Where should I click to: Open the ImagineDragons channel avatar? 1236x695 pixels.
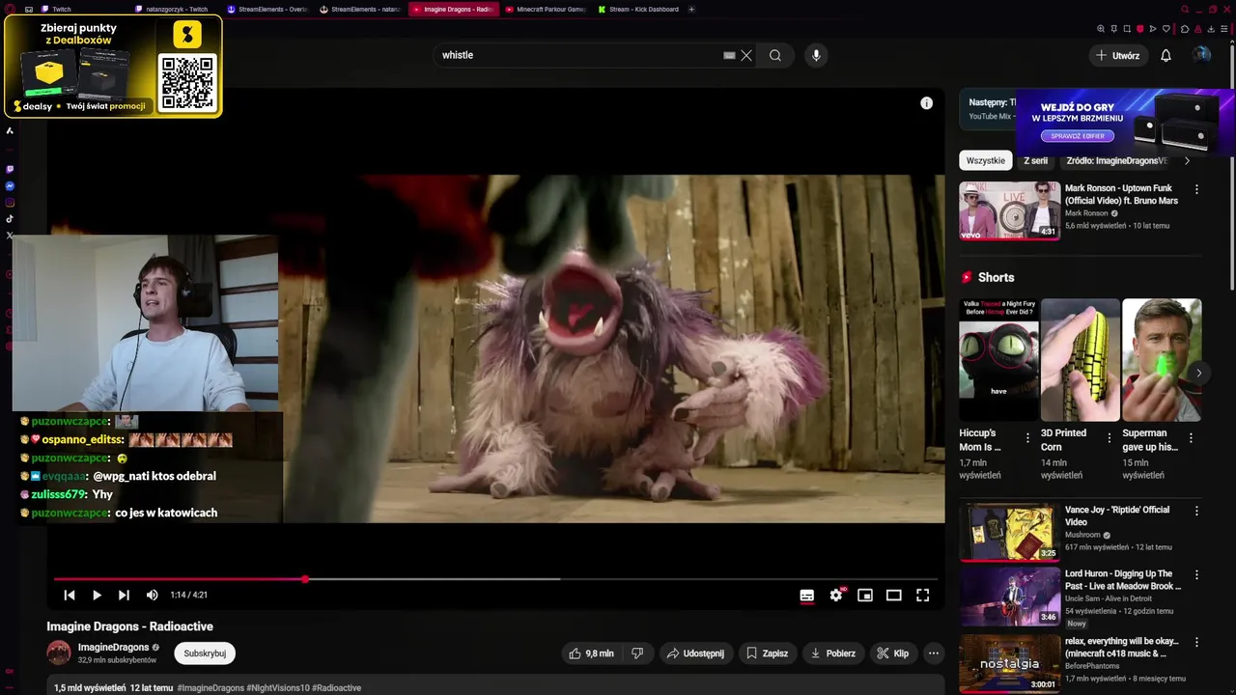coord(59,653)
